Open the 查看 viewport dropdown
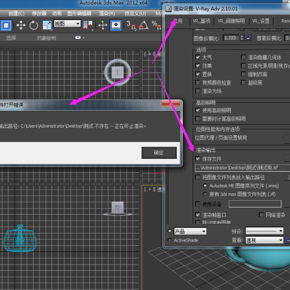Viewport: 290px width, 290px height. (264, 240)
